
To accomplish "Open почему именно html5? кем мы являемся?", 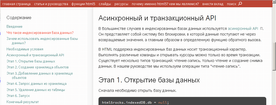I will point(165,4).
